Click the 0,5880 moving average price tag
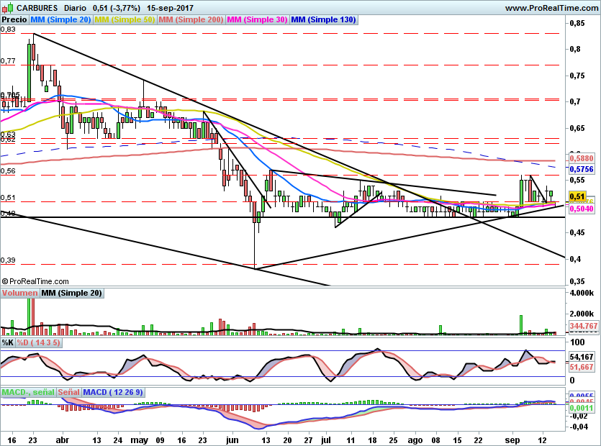This screenshot has width=601, height=446. 581,158
